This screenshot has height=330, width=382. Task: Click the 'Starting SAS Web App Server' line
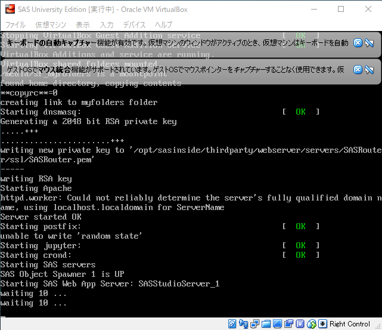pyautogui.click(x=110, y=284)
